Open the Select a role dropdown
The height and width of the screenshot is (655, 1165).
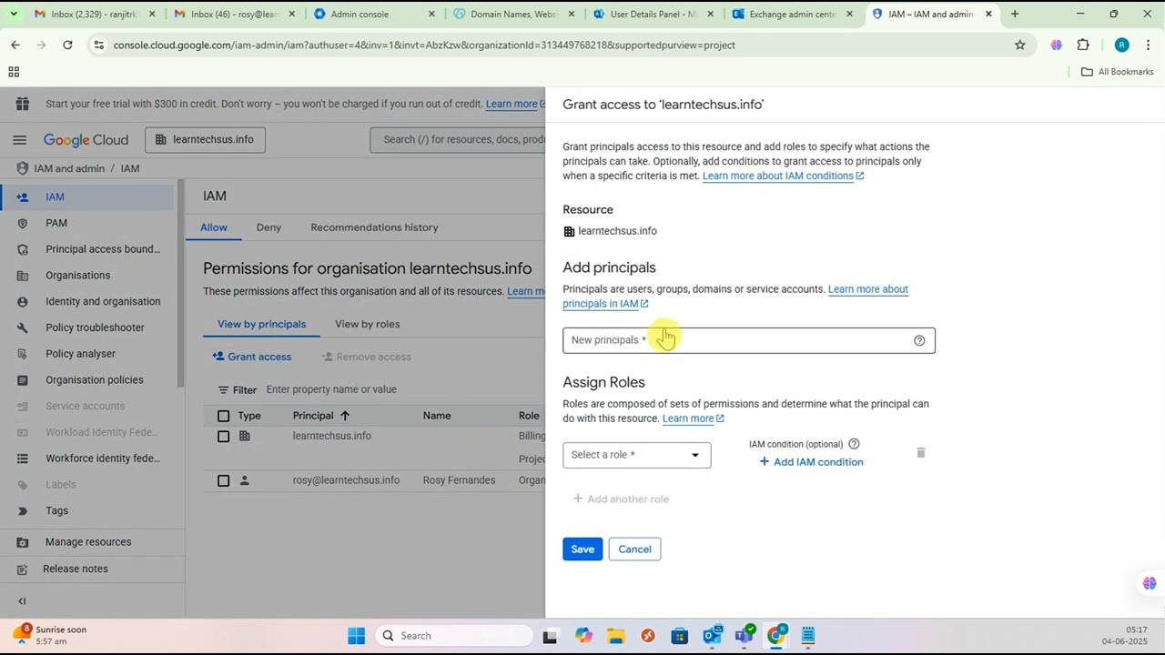tap(637, 455)
